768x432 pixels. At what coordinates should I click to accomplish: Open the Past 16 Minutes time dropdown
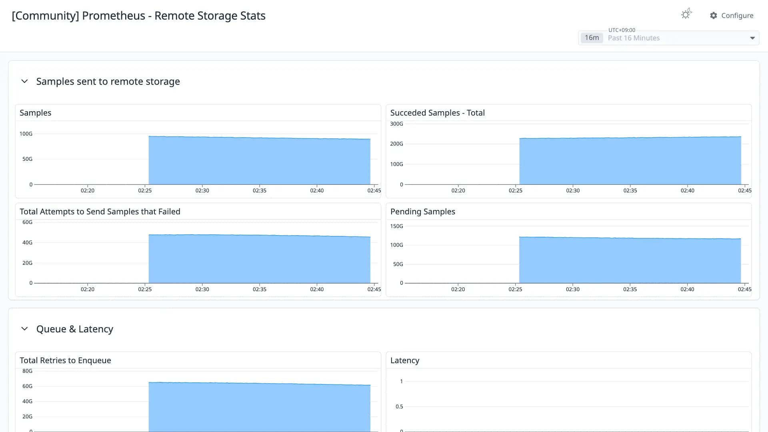coord(668,38)
